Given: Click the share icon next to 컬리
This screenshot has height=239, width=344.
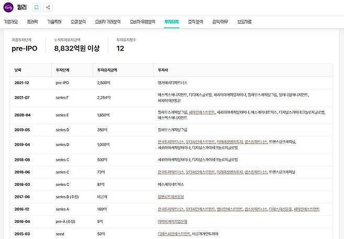Looking at the screenshot, I should point(48,7).
